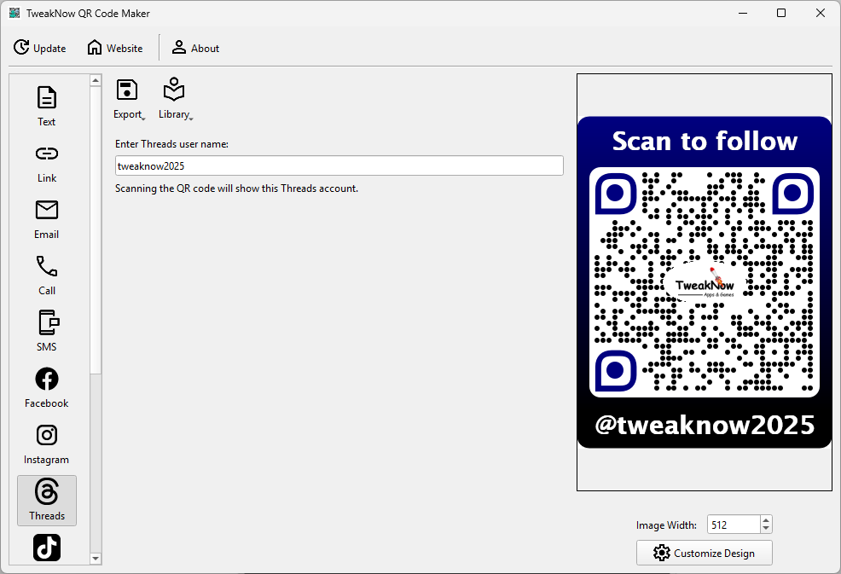Select the Call phone icon
Viewport: 841px width, 574px height.
click(x=47, y=274)
